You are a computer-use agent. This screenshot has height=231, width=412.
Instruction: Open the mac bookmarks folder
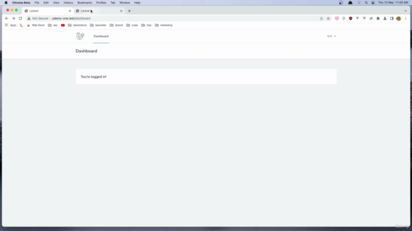[146, 25]
